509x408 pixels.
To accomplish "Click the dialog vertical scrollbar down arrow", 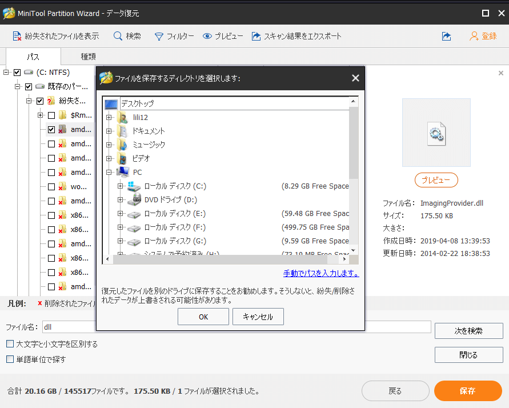I will pyautogui.click(x=354, y=251).
